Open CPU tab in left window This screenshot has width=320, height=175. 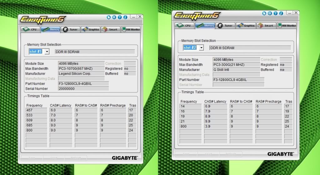click(x=30, y=29)
